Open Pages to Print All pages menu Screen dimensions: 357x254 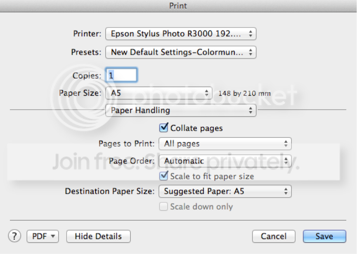(225, 144)
